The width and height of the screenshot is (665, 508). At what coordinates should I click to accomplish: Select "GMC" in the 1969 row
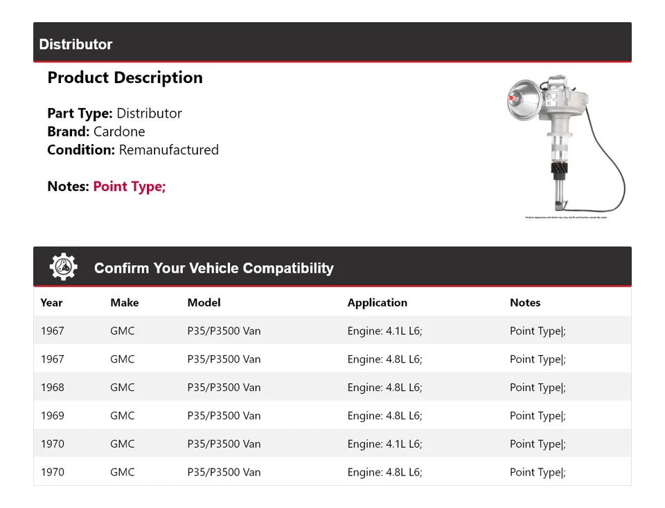coord(122,416)
